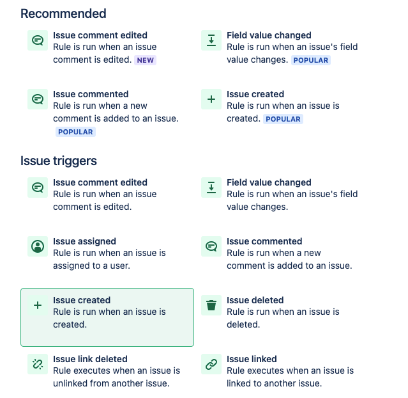Select the Issue deleted trigger title
The image size is (408, 398).
tap(255, 300)
